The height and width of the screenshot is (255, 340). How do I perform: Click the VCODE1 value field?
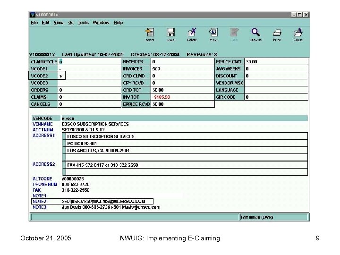89,69
